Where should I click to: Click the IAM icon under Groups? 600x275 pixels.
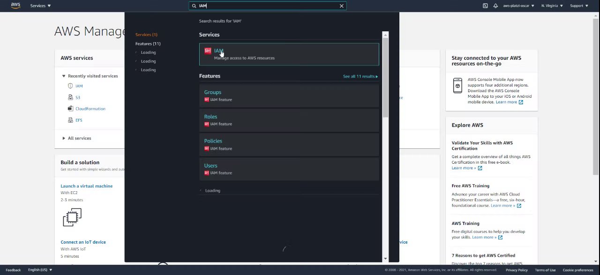click(x=207, y=100)
